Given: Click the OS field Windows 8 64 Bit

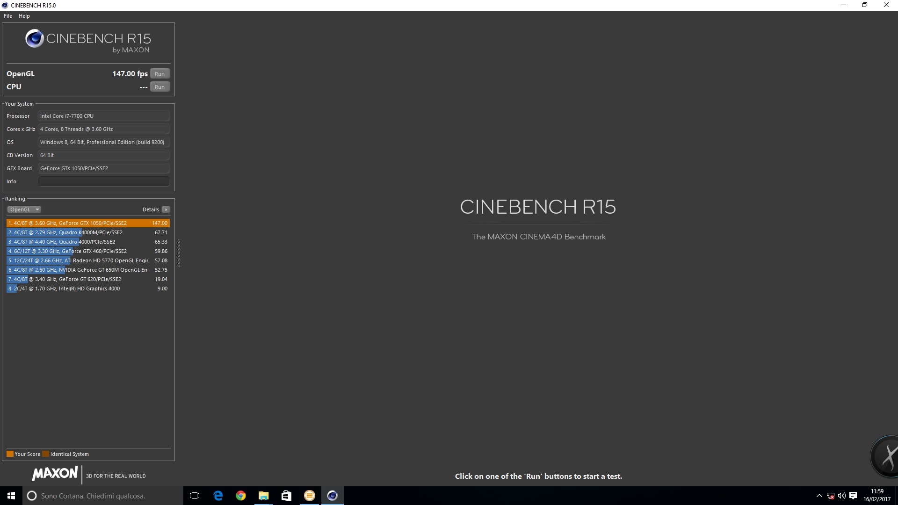Looking at the screenshot, I should (x=104, y=142).
